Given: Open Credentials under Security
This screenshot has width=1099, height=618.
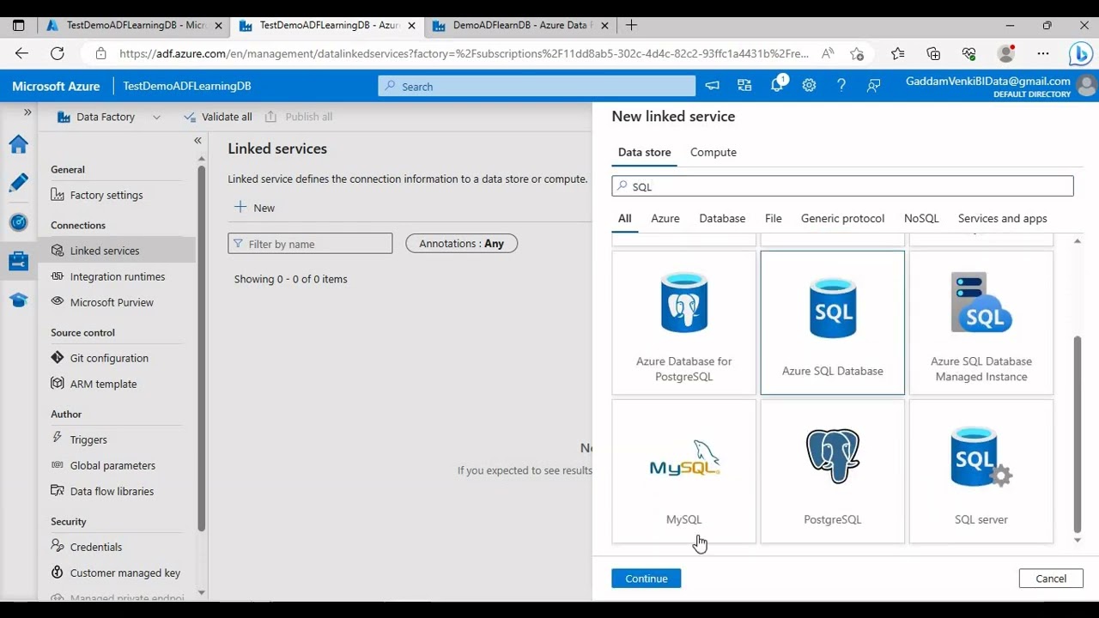Looking at the screenshot, I should [96, 547].
